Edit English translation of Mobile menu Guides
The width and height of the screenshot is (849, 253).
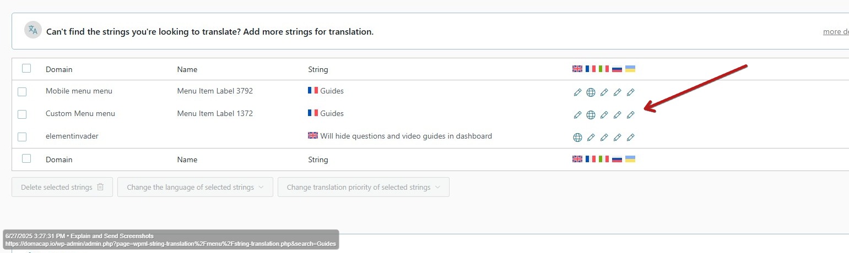[577, 92]
